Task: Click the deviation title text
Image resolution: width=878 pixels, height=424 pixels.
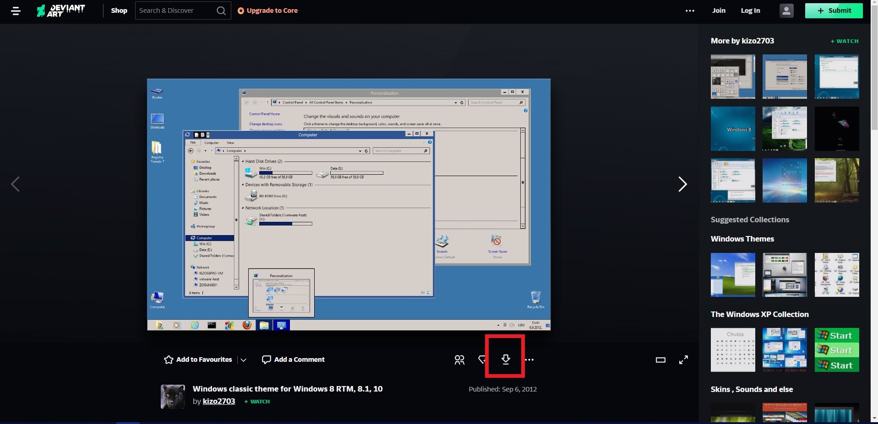Action: click(x=288, y=389)
